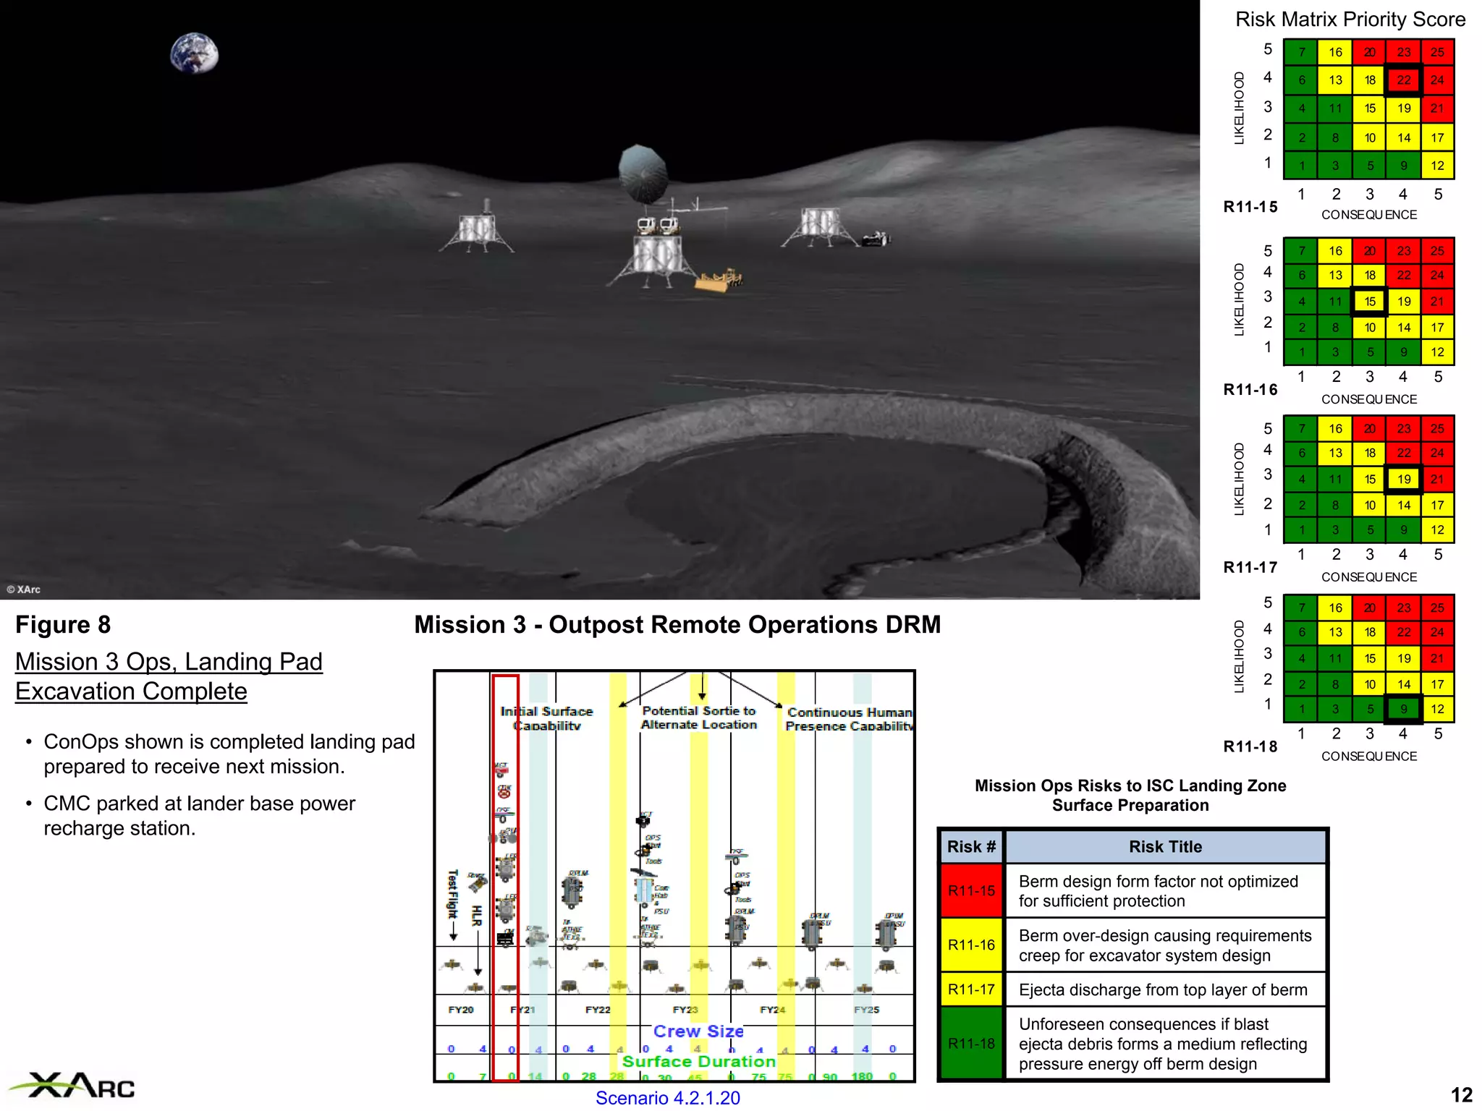
Task: Click the Crew Size label in chart
Action: click(698, 1031)
